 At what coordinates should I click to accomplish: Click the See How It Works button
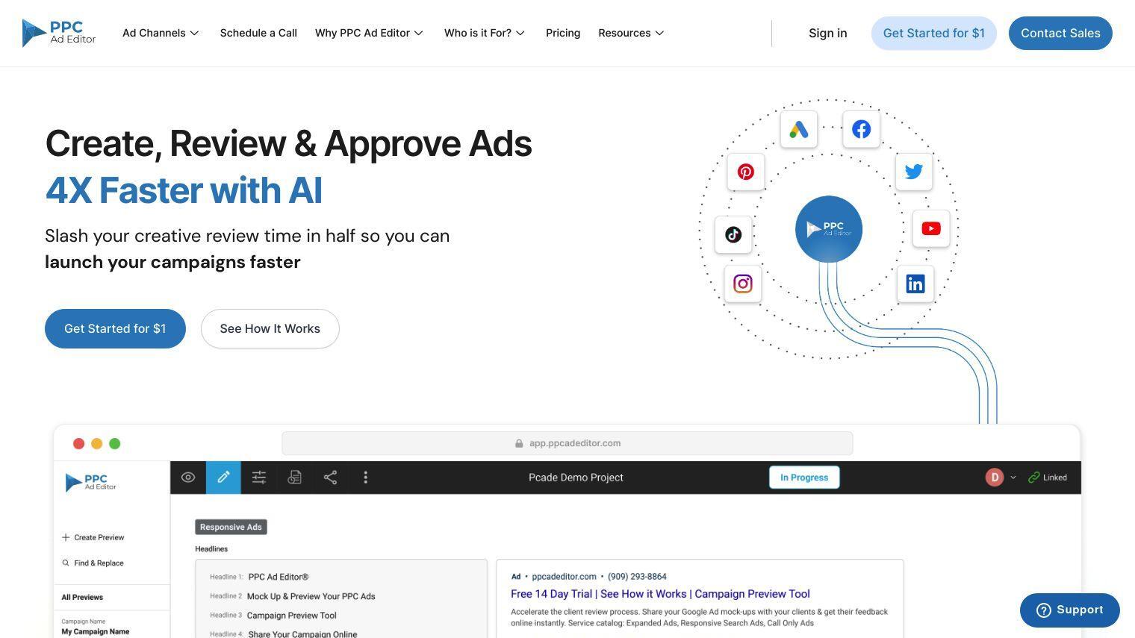tap(270, 328)
